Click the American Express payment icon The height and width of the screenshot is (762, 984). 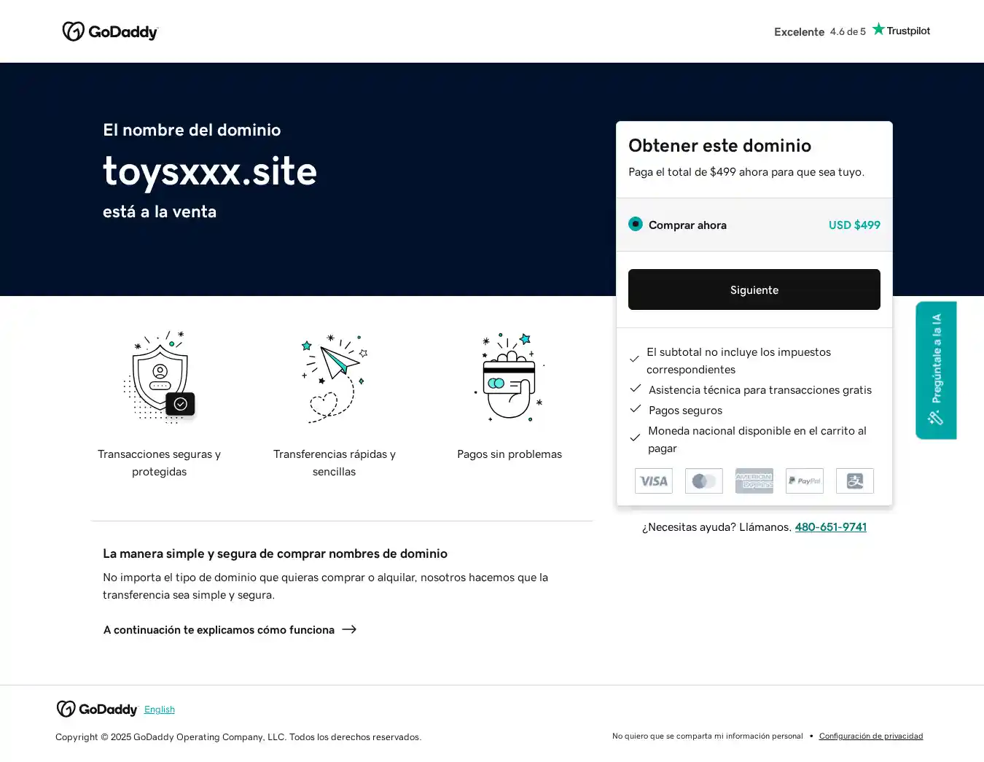coord(754,481)
